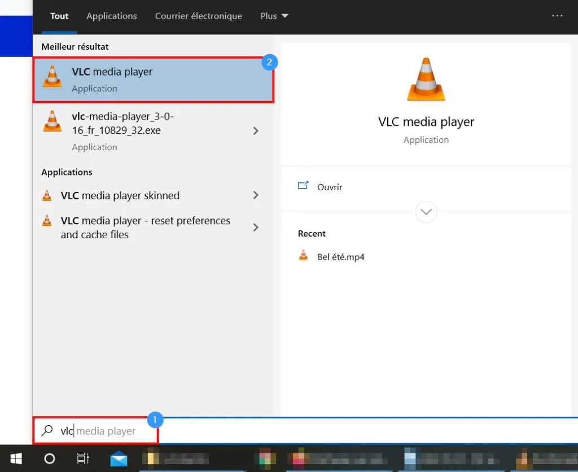The width and height of the screenshot is (578, 472).
Task: Select VLC media player skinned
Action: tap(154, 195)
